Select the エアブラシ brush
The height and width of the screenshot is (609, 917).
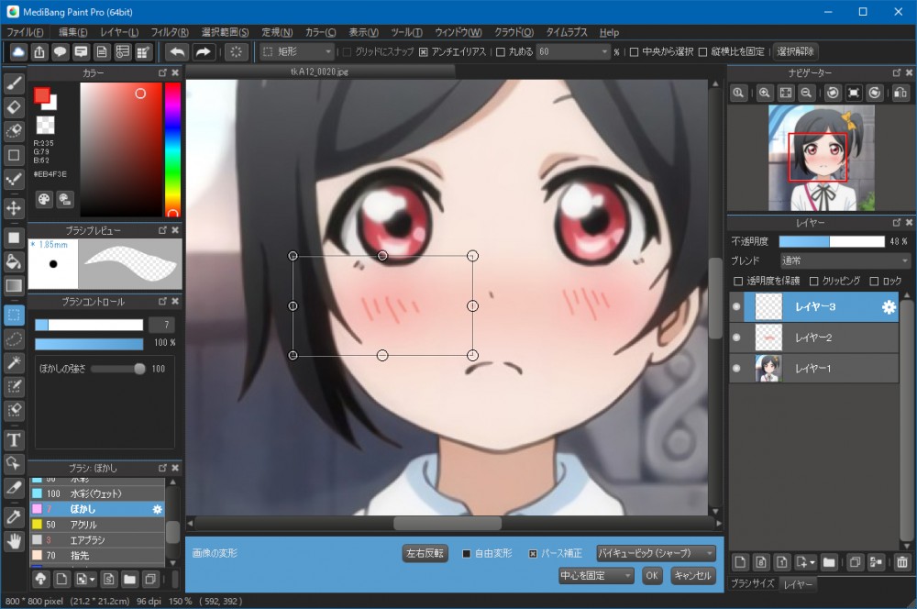pyautogui.click(x=97, y=540)
